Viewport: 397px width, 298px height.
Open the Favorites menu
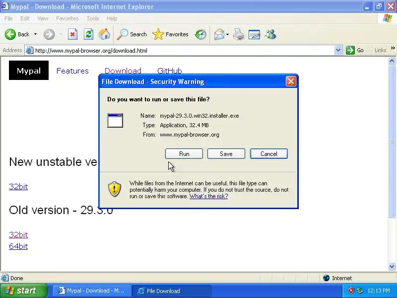pos(67,18)
